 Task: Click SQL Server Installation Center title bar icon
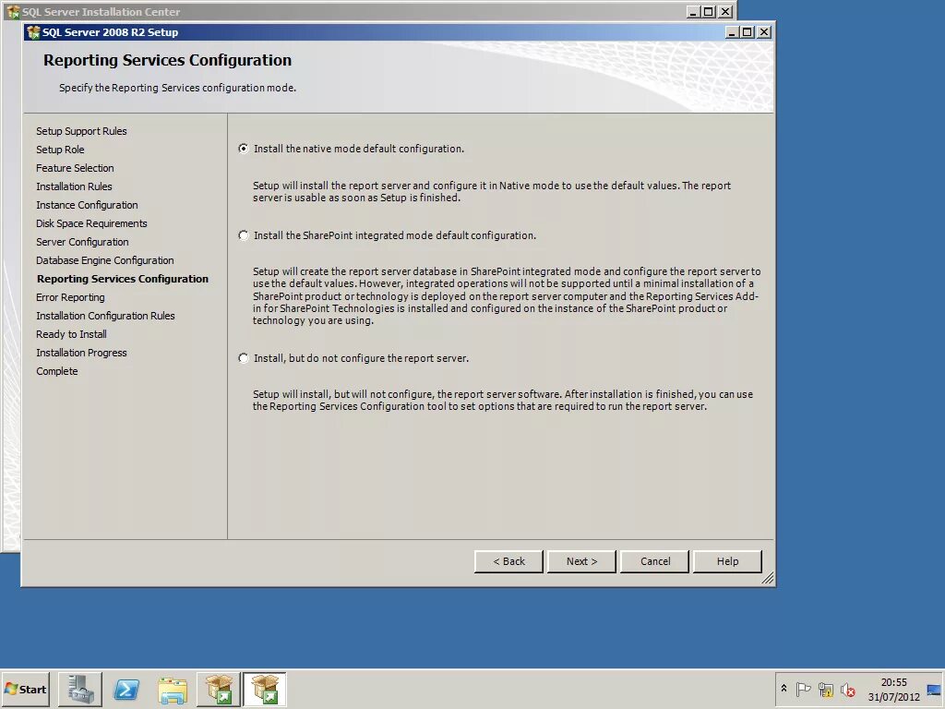tap(13, 11)
